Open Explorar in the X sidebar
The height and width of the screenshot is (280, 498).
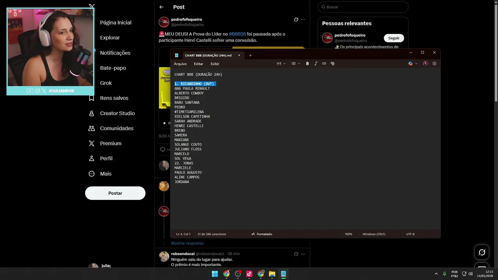coord(110,38)
